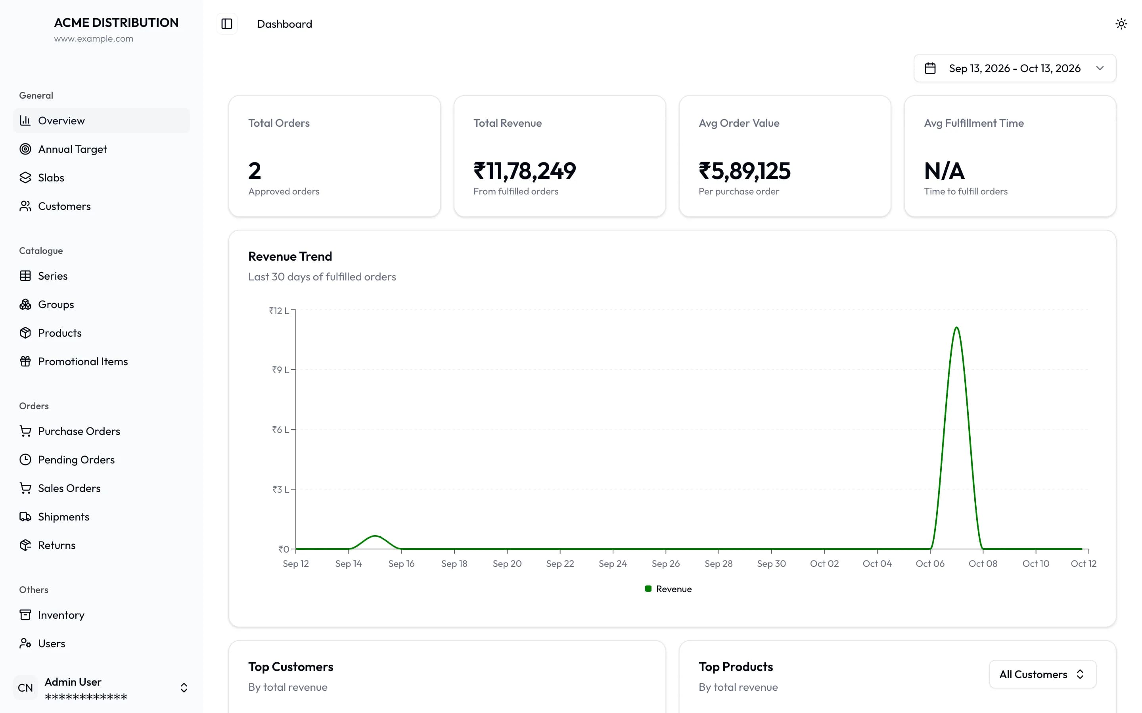Screen dimensions: 1142x713
Task: Click the Slabs layers icon
Action: [x=25, y=178]
